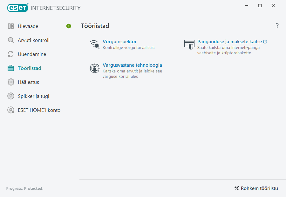Click the green notification badge next to Ülevaade
This screenshot has height=197, width=286.
(x=68, y=26)
